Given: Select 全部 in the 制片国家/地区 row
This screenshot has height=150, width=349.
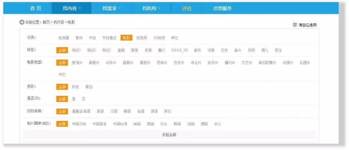Looking at the screenshot, I should (x=62, y=124).
